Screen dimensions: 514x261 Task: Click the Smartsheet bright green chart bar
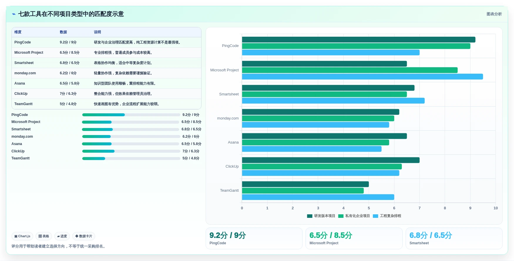[x=324, y=94]
